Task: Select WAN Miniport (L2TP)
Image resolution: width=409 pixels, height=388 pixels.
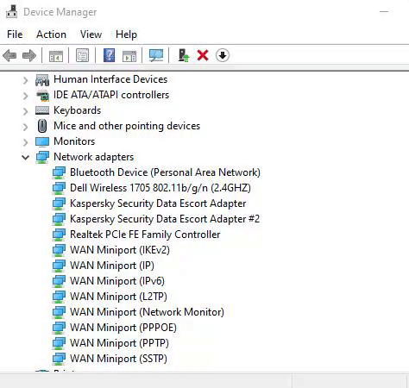Action: pos(118,297)
